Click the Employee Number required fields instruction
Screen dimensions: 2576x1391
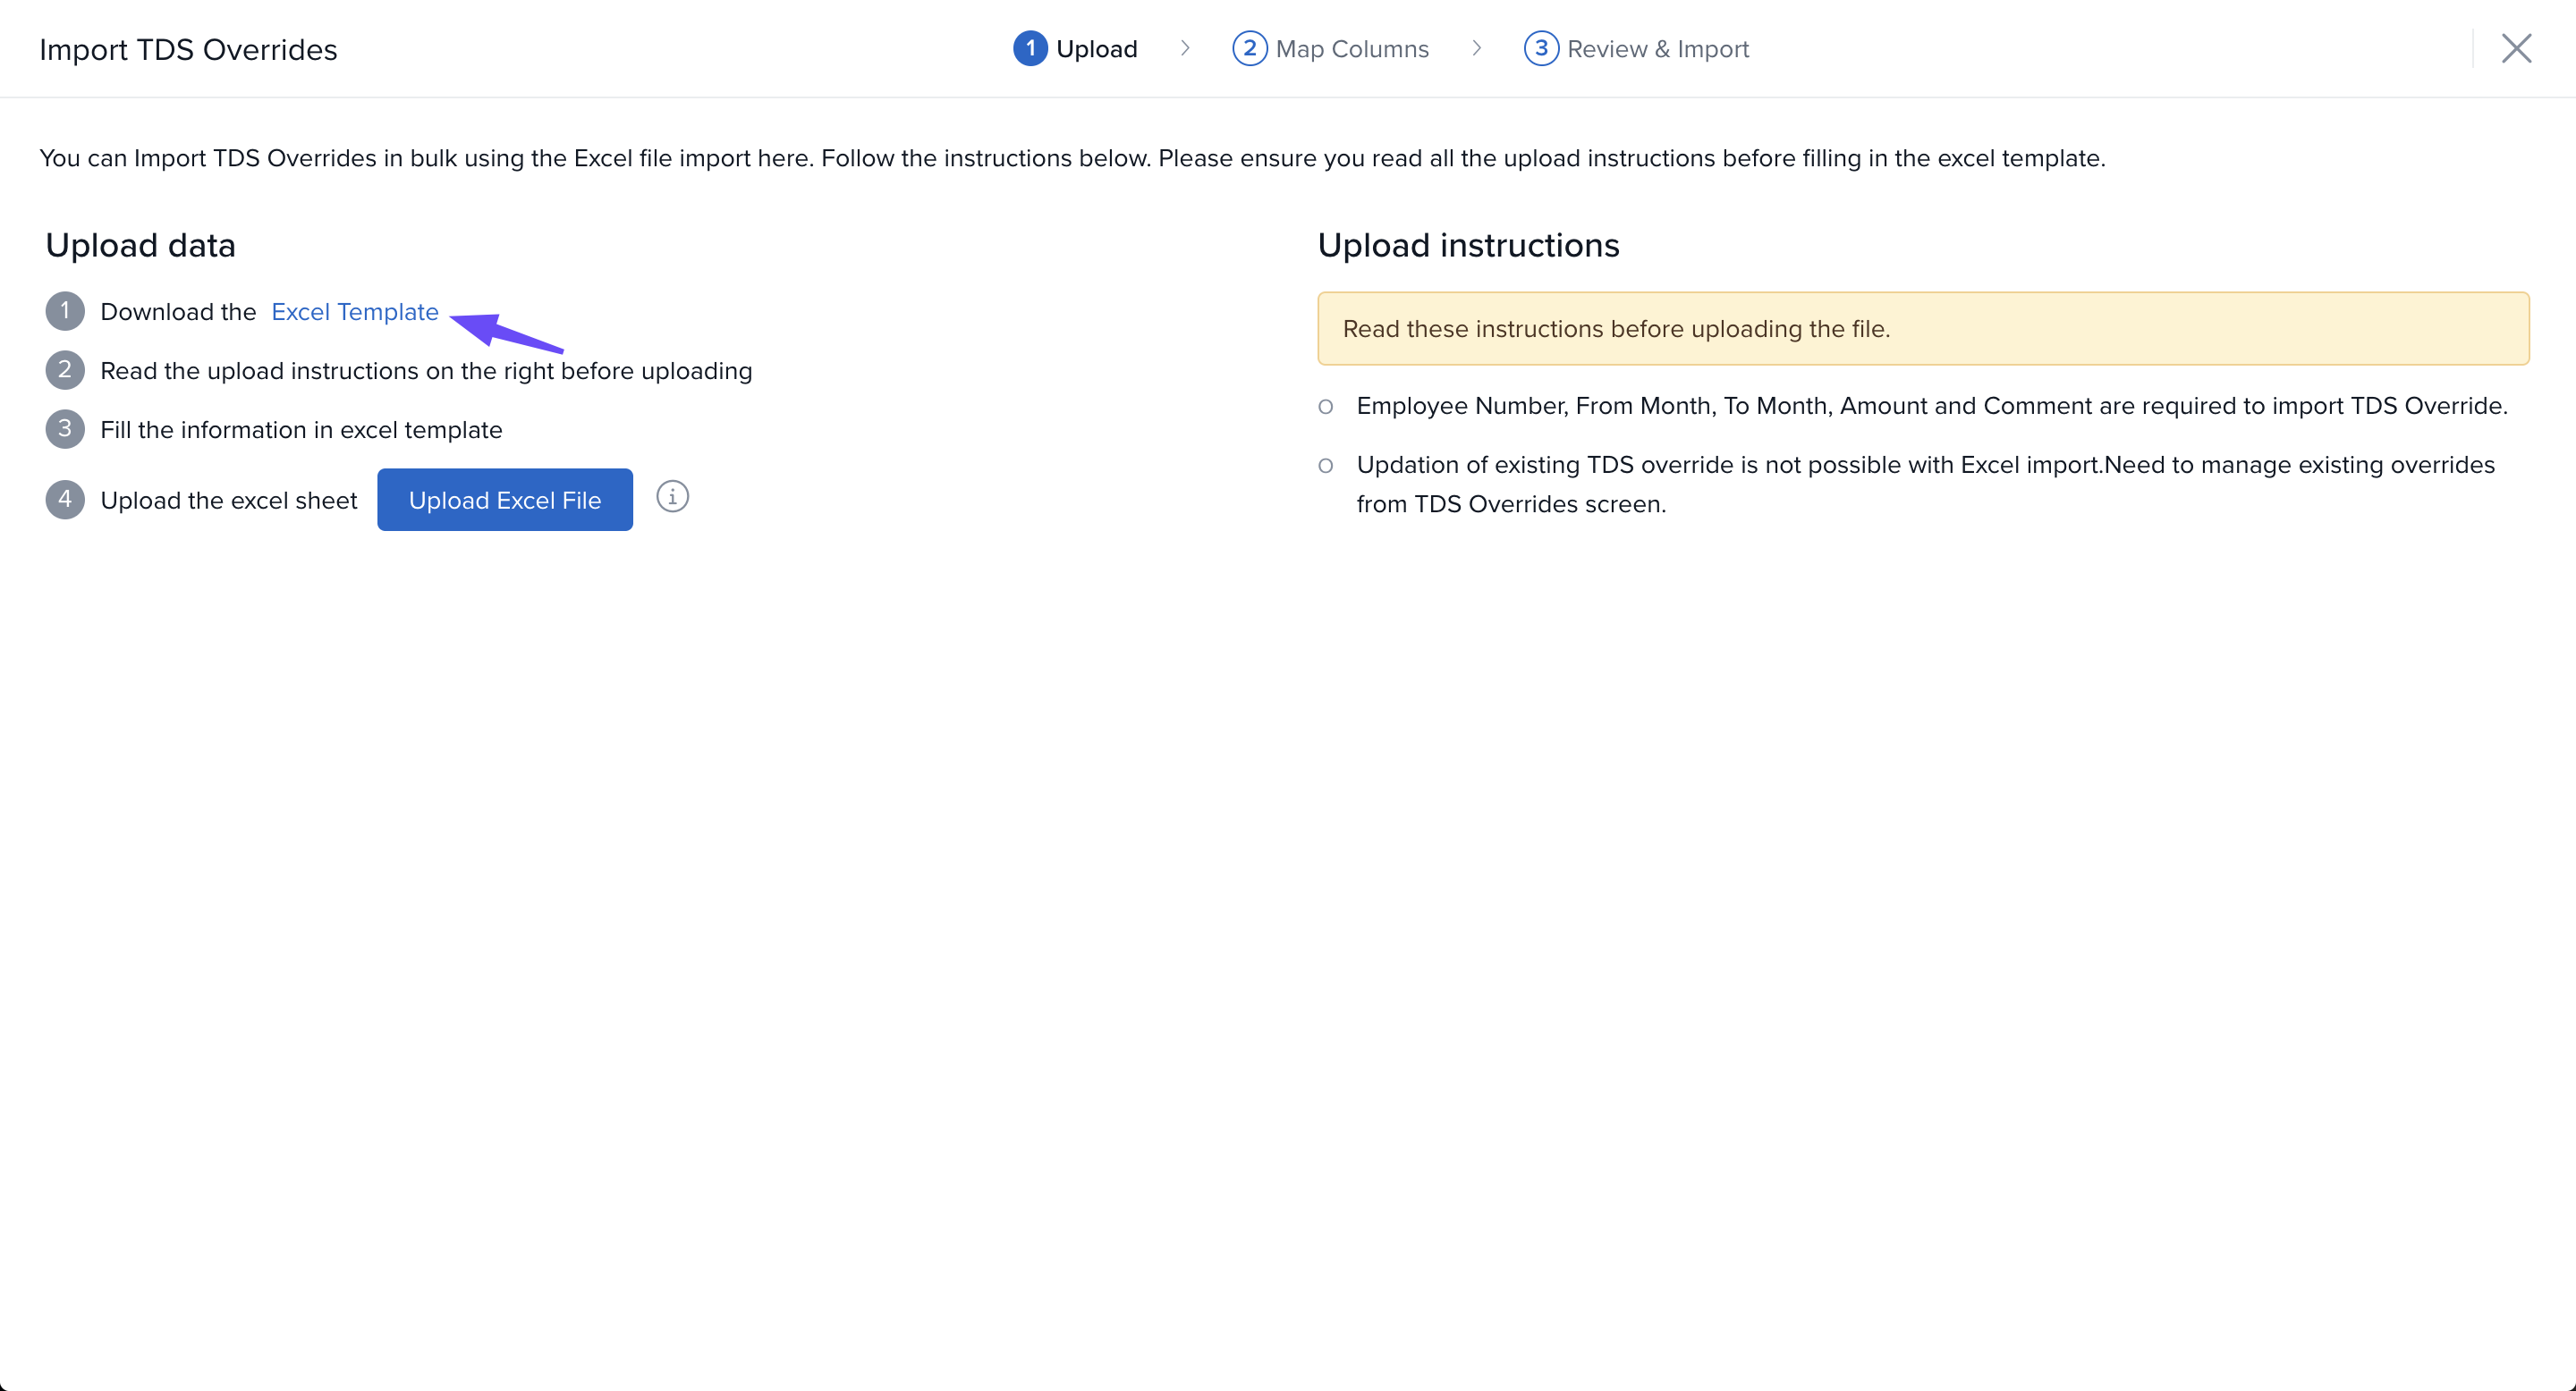pos(1931,406)
